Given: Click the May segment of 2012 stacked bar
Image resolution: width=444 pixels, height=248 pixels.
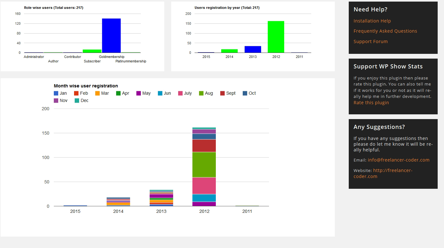Looking at the screenshot, I should (204, 204).
